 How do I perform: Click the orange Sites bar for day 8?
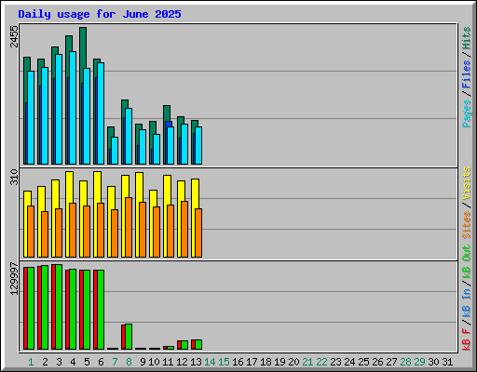tap(129, 227)
